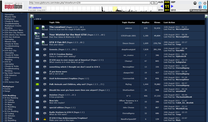This screenshot has height=122, width=208.
Task: Click the Pinned icon beside The Location!
Action: click(45, 28)
